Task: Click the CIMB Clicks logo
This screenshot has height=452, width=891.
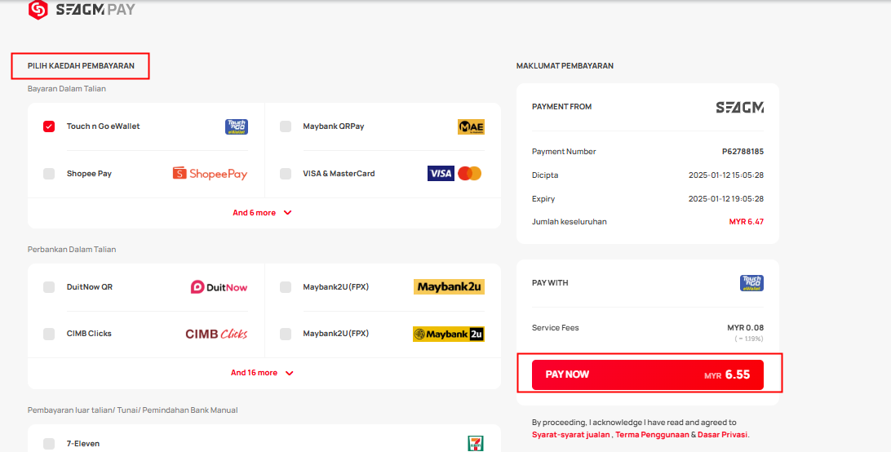Action: pyautogui.click(x=216, y=334)
